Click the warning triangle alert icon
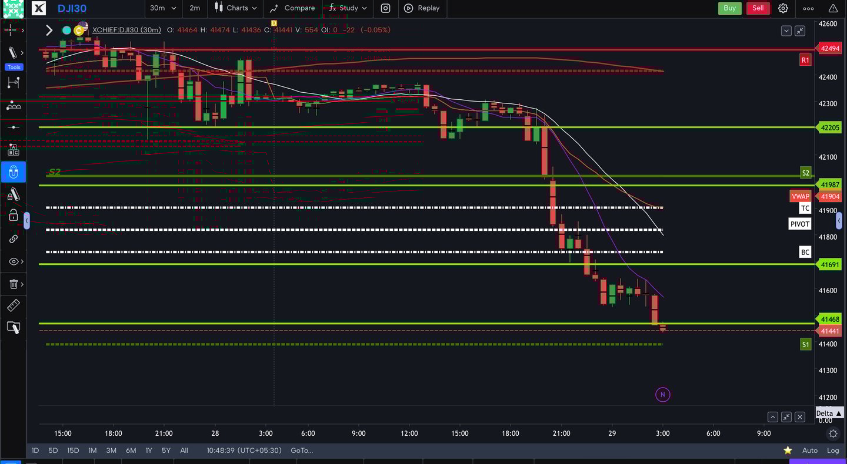This screenshot has width=847, height=464. (x=833, y=8)
